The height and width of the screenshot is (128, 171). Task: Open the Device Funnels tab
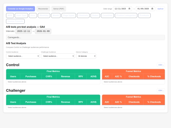[16, 21]
